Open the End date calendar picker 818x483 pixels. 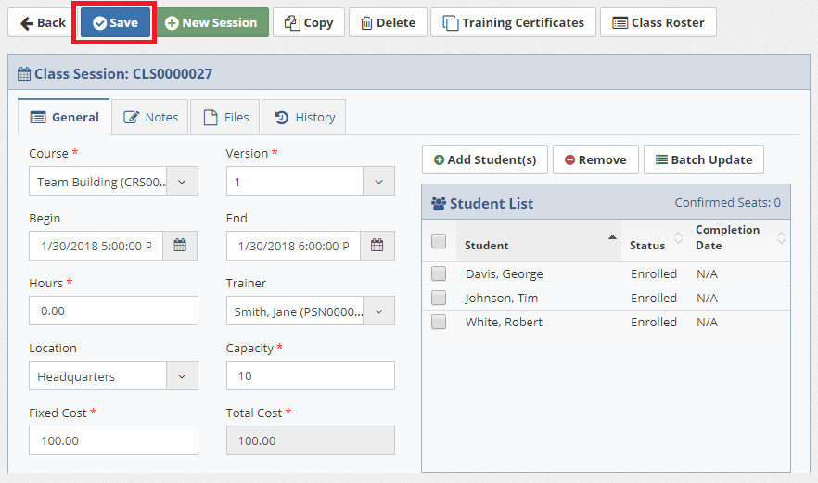(377, 246)
